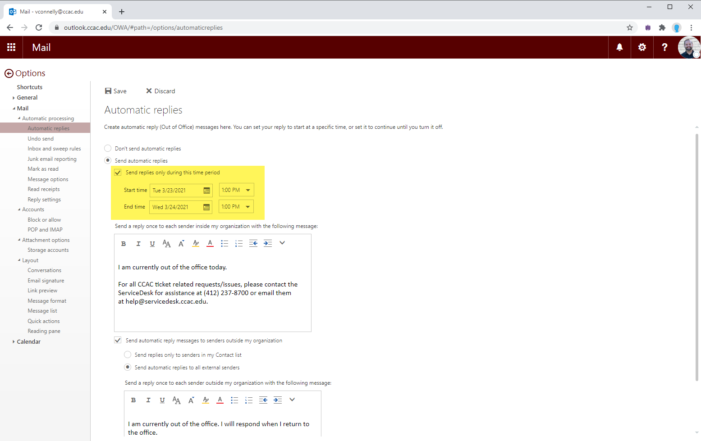
Task: Open the help question mark
Action: click(x=664, y=47)
